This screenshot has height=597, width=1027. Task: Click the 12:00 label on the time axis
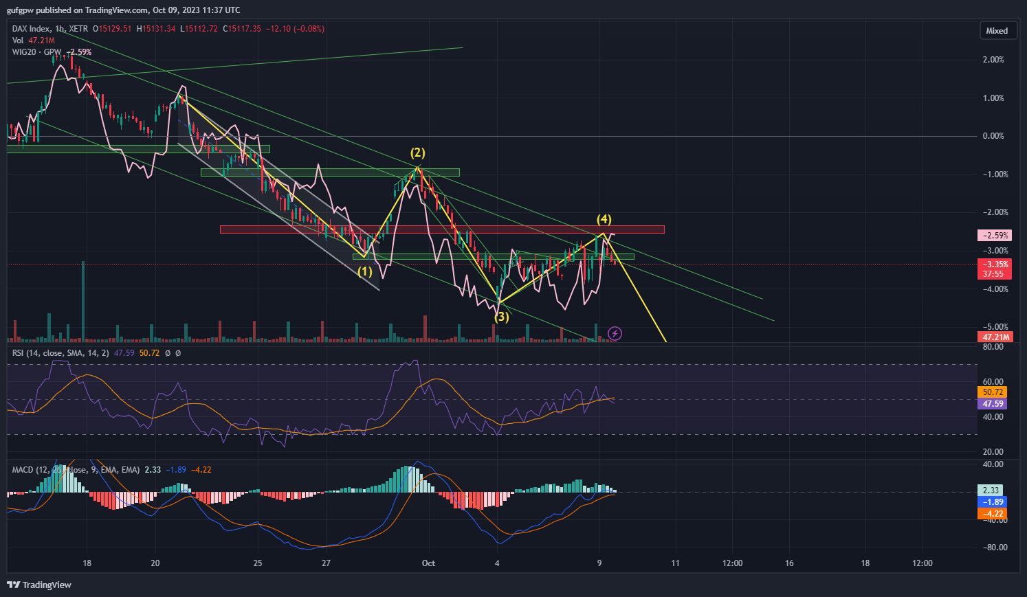[732, 563]
